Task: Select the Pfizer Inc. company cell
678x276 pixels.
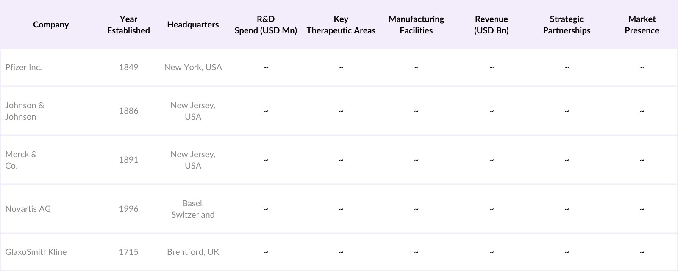Action: 24,67
